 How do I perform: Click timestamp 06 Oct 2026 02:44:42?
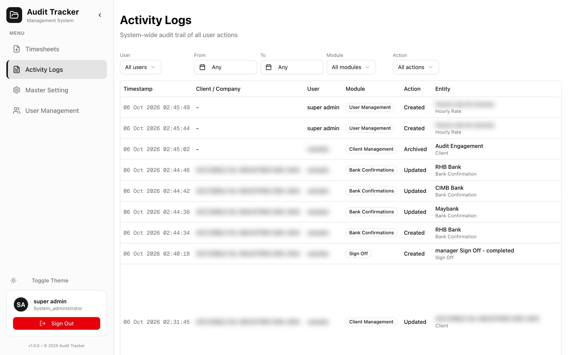[156, 191]
